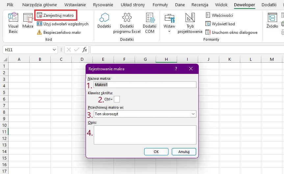
Task: Click Zarejestruj makro in the Kod group
Action: coord(55,15)
